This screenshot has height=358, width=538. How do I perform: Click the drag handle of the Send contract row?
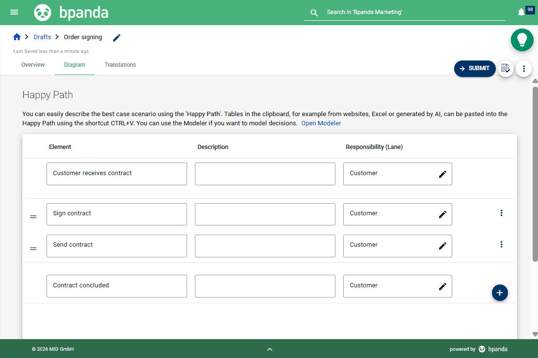(x=33, y=248)
